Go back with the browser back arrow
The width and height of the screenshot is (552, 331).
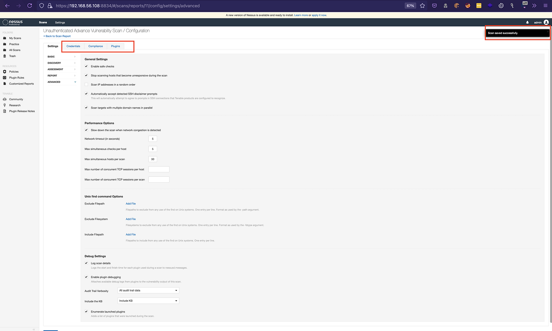pos(7,6)
